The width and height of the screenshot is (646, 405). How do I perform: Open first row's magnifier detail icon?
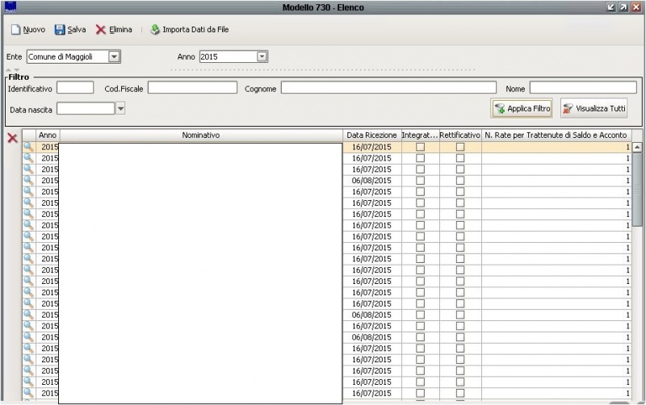[28, 148]
